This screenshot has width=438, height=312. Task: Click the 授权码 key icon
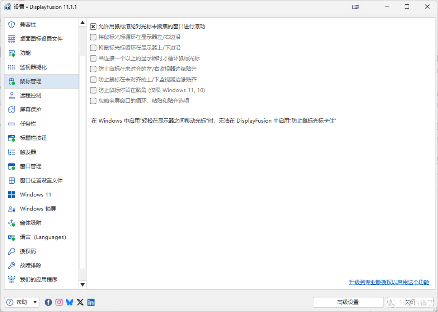(11, 251)
